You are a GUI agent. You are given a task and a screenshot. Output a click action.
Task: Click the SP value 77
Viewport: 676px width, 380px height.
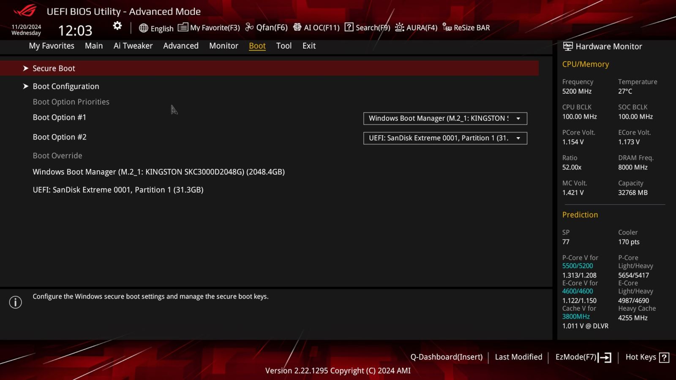[x=566, y=242]
